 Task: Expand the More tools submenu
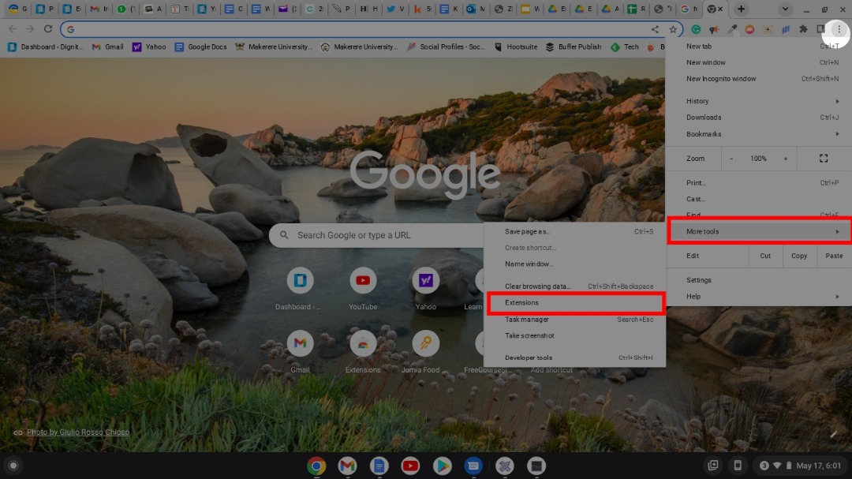(759, 231)
